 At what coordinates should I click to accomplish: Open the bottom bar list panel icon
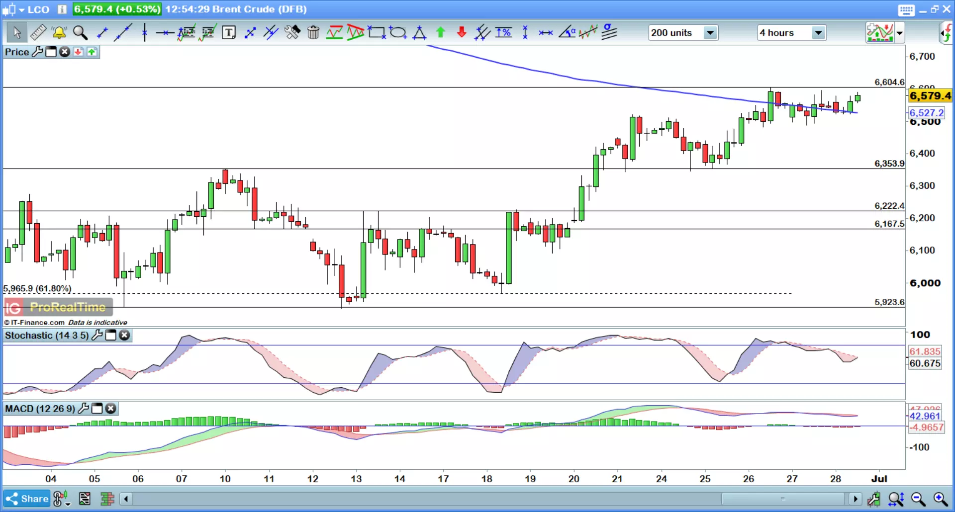click(x=85, y=499)
